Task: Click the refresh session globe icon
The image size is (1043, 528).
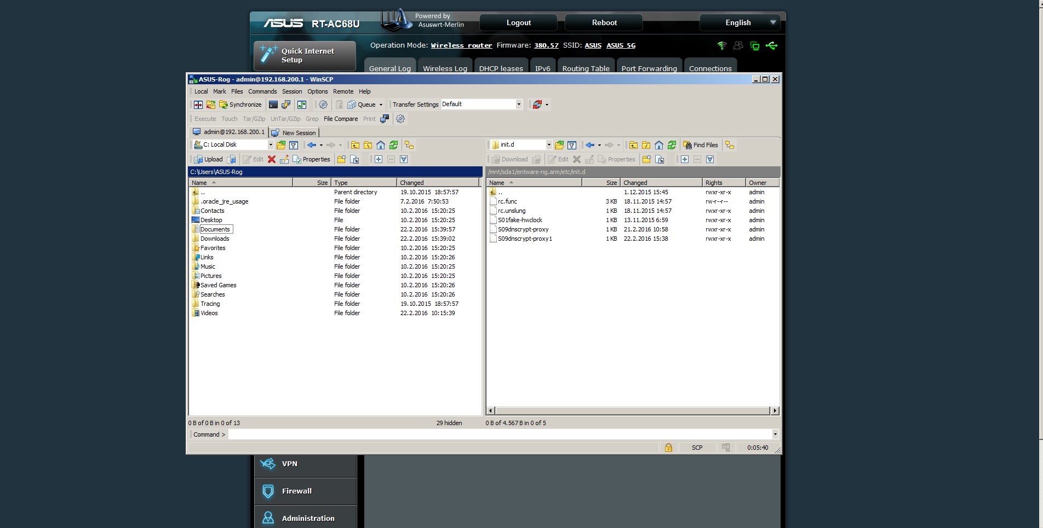Action: tap(537, 105)
